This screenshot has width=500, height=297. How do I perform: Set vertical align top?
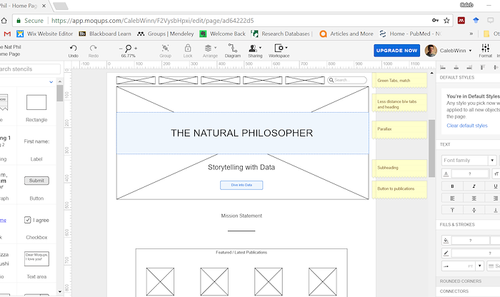pyautogui.click(x=452, y=210)
